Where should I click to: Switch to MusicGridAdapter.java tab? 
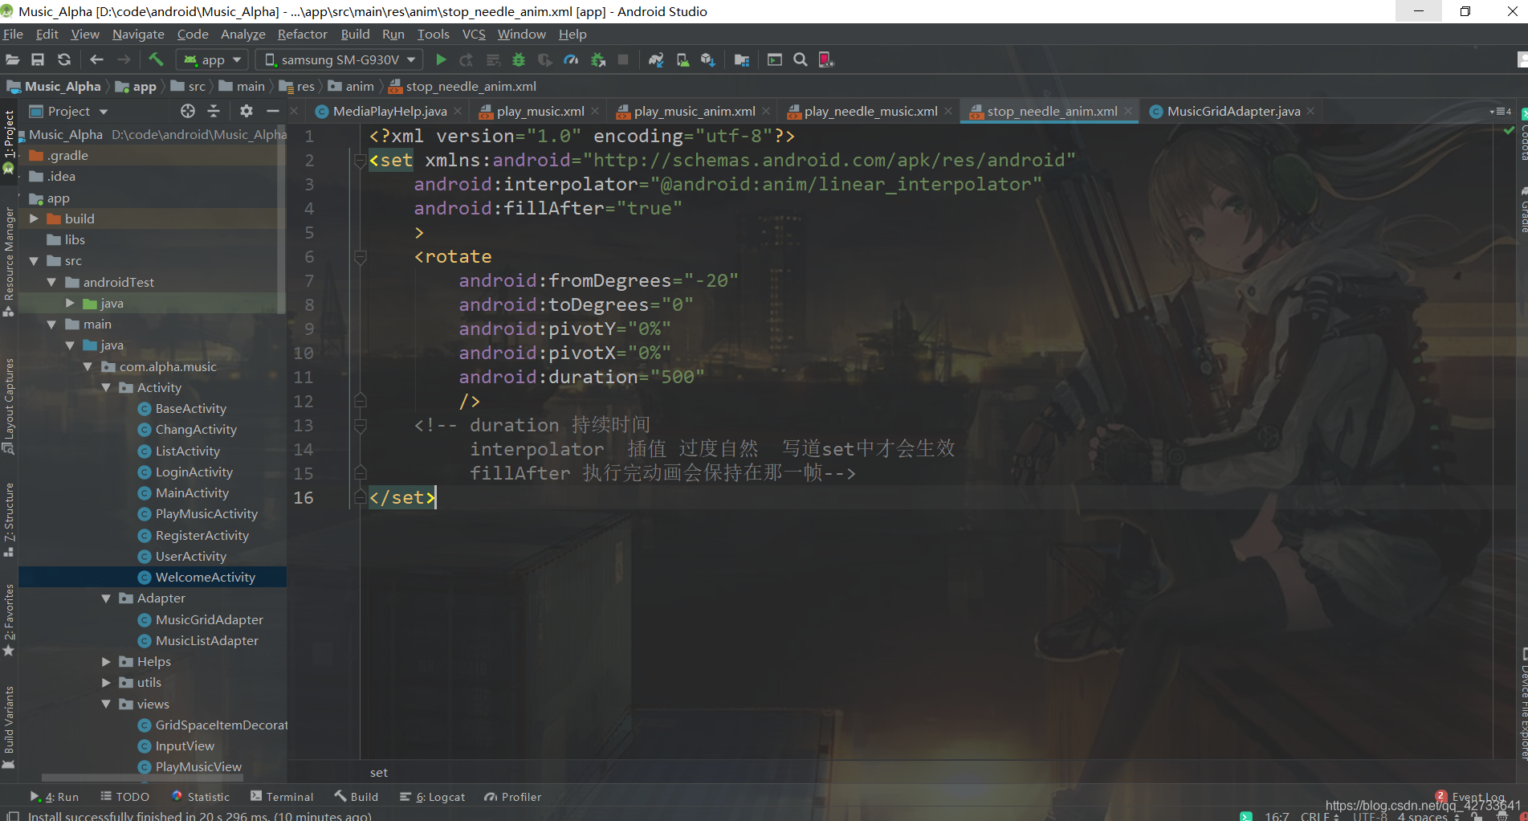coord(1233,111)
